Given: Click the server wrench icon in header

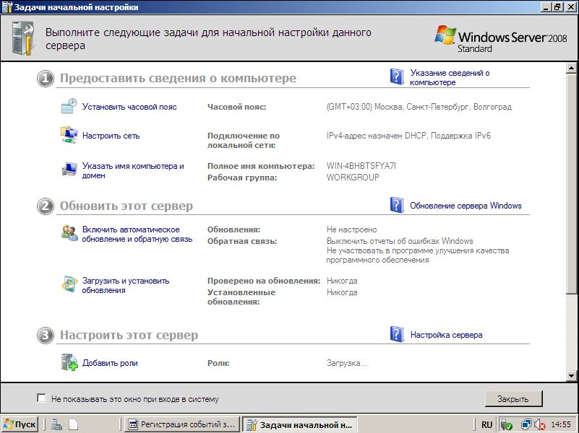Looking at the screenshot, I should click(x=23, y=38).
